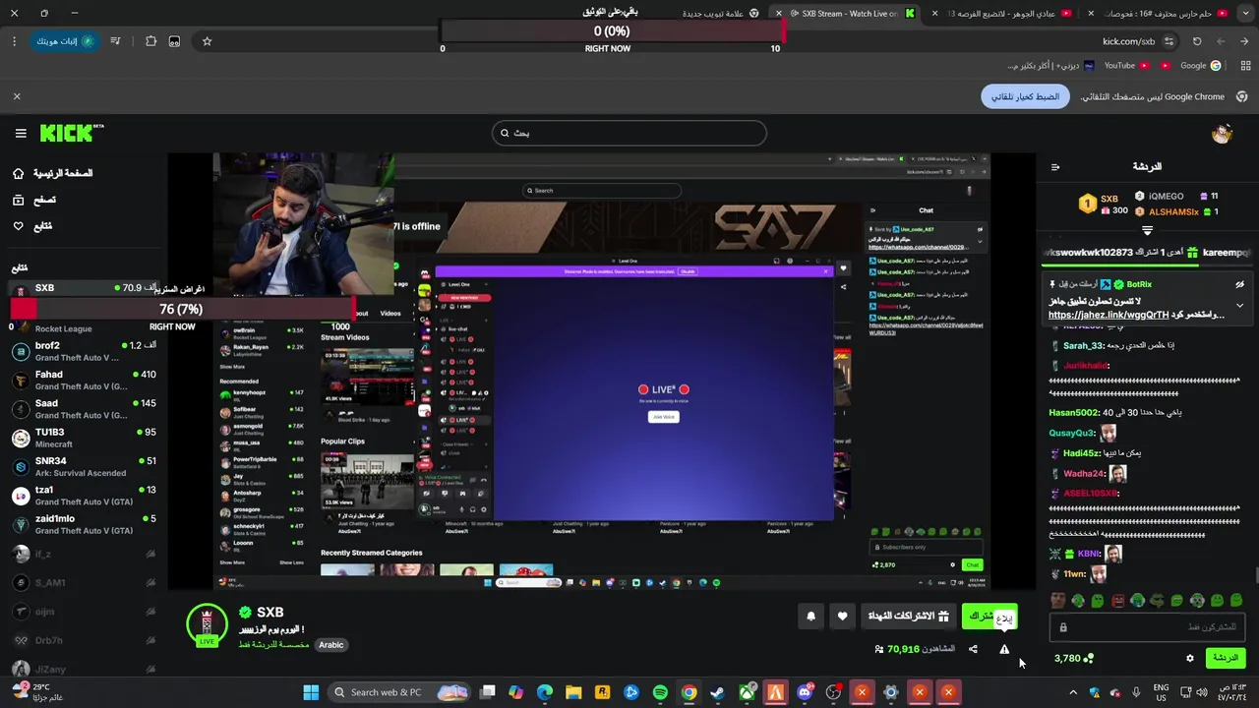Bookmark this page star icon
This screenshot has height=708, width=1259.
point(207,41)
